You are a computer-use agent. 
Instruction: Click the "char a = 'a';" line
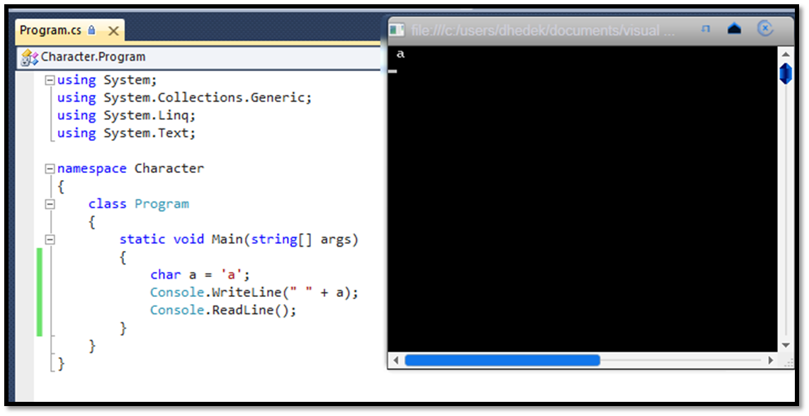pyautogui.click(x=200, y=274)
